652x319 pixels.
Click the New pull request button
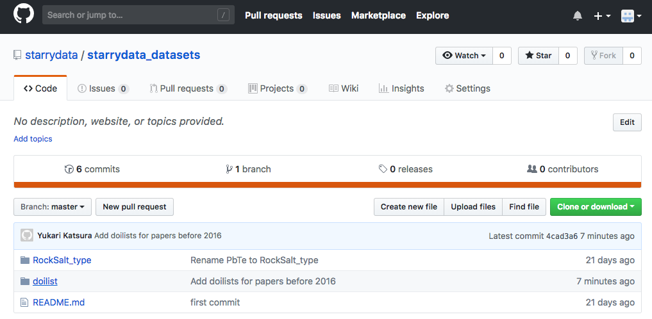pos(135,207)
